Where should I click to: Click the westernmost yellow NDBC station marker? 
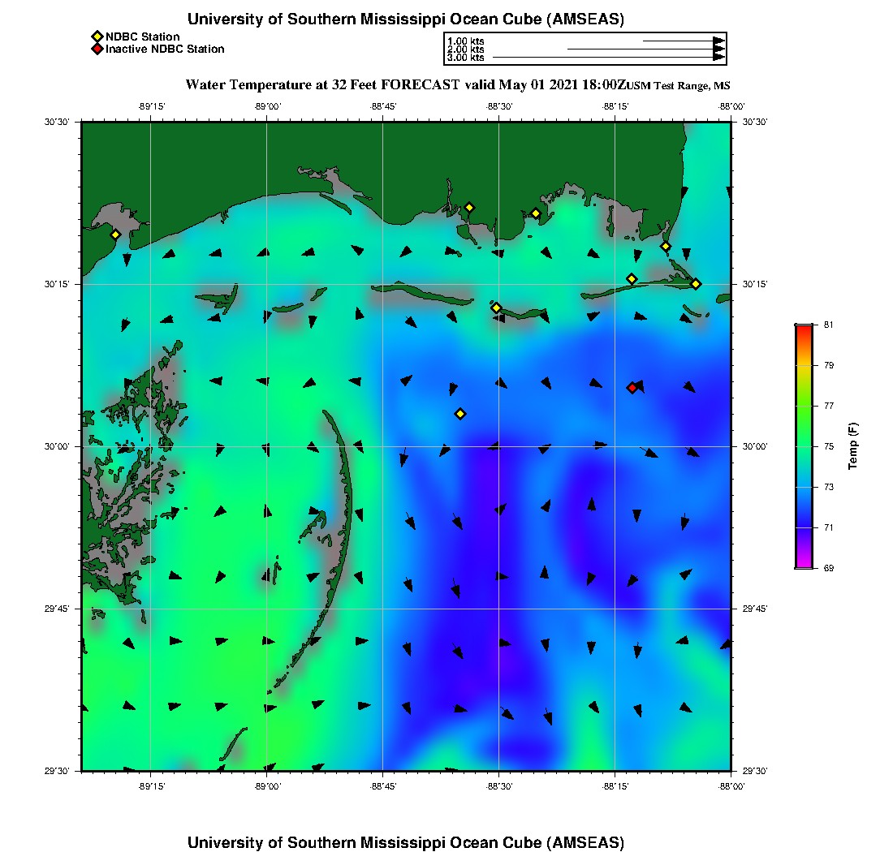115,235
